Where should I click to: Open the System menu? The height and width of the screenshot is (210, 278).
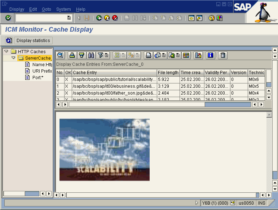(x=63, y=9)
